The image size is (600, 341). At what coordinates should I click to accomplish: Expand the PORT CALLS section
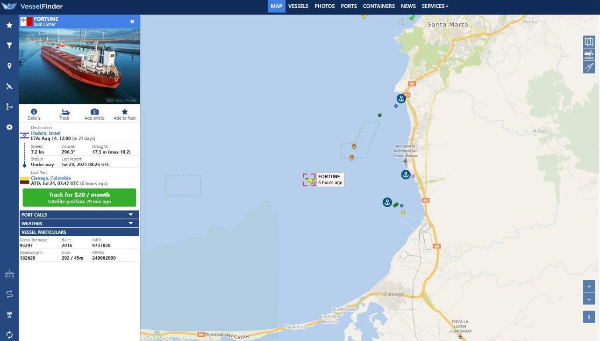79,215
